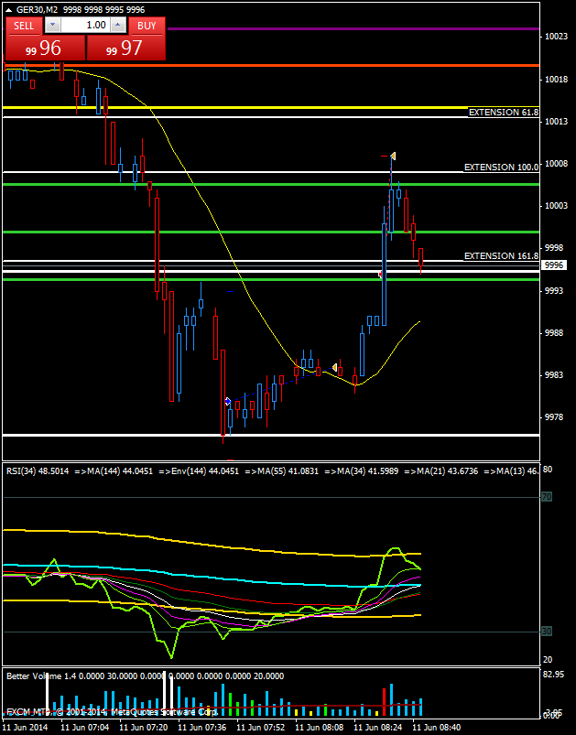Select the orange arrow marker at the swing high

(393, 157)
